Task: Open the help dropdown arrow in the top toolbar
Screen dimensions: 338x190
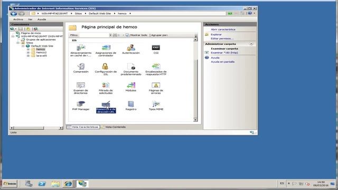Action: point(255,13)
